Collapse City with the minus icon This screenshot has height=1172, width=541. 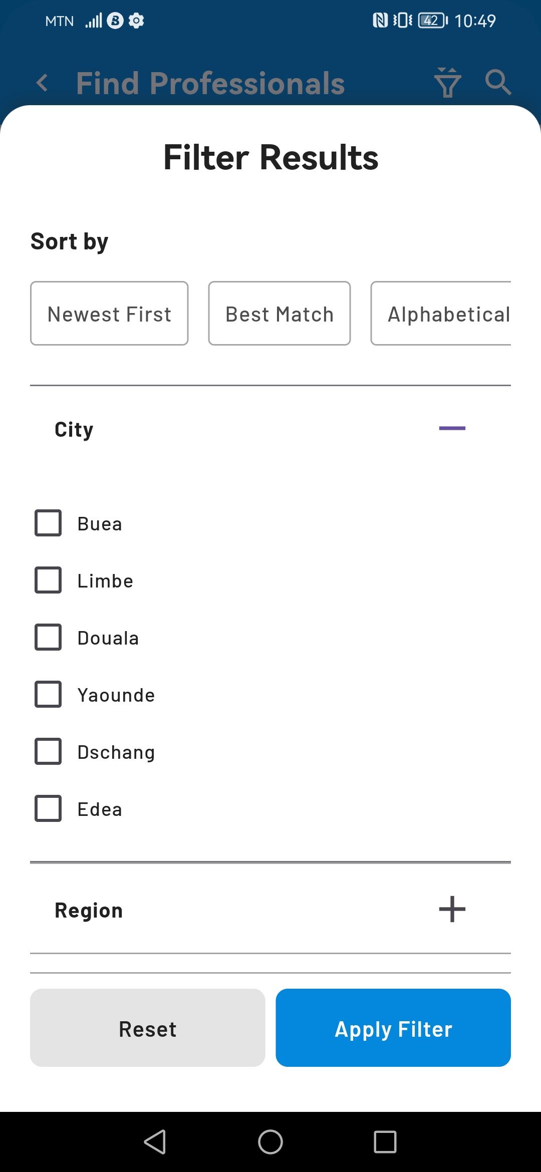(452, 428)
